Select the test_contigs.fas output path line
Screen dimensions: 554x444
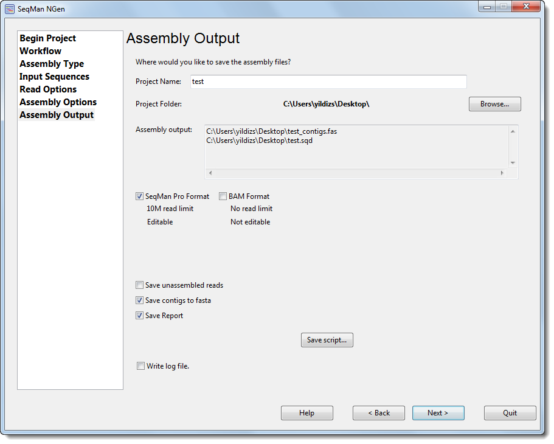[x=271, y=131]
